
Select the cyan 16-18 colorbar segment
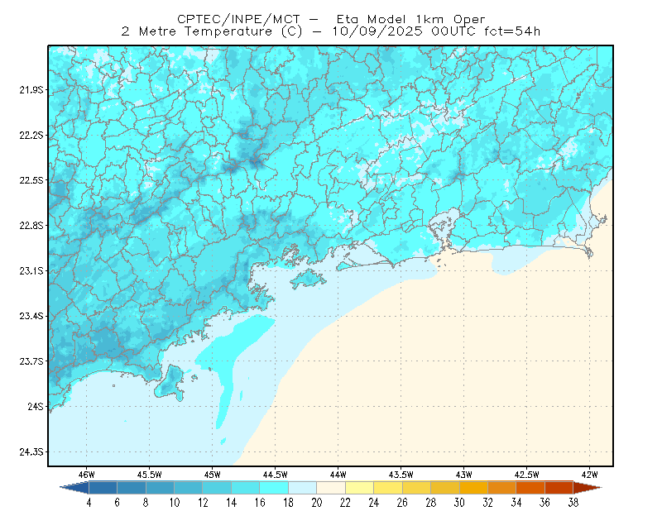[274, 488]
